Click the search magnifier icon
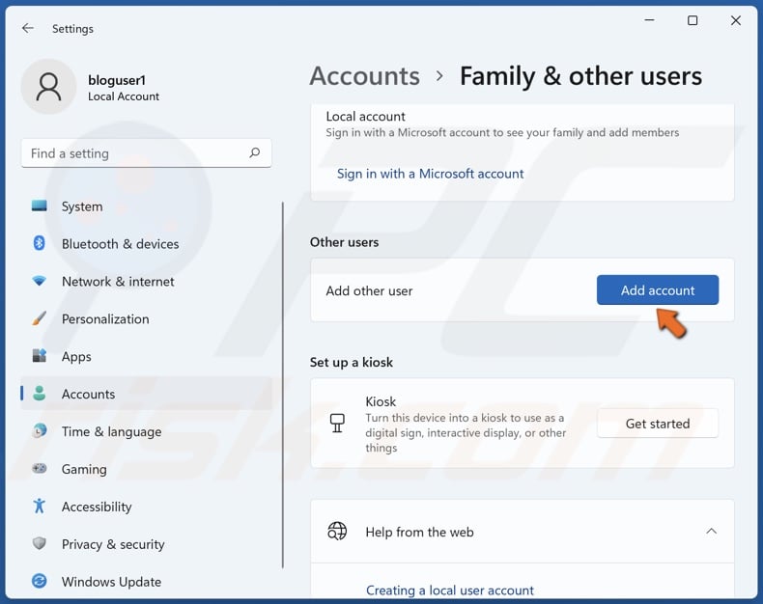The height and width of the screenshot is (604, 763). [255, 153]
